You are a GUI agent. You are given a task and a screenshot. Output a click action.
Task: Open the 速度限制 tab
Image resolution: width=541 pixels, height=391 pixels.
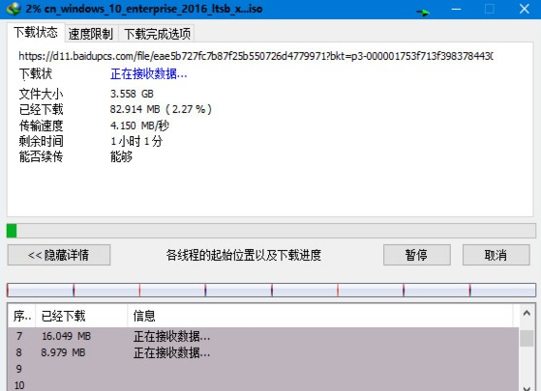[x=91, y=34]
